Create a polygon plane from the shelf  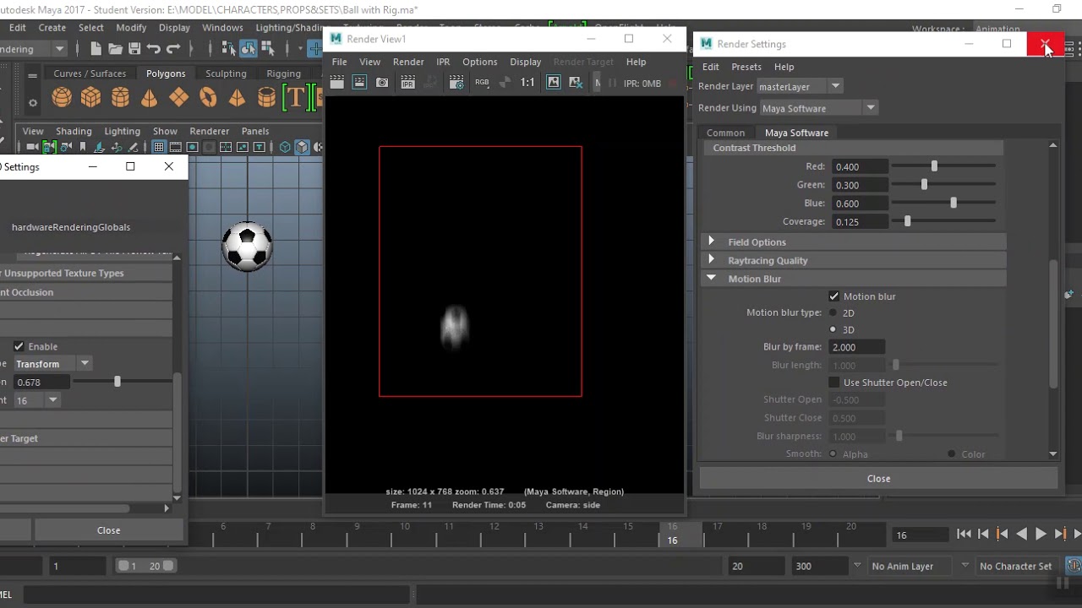178,98
